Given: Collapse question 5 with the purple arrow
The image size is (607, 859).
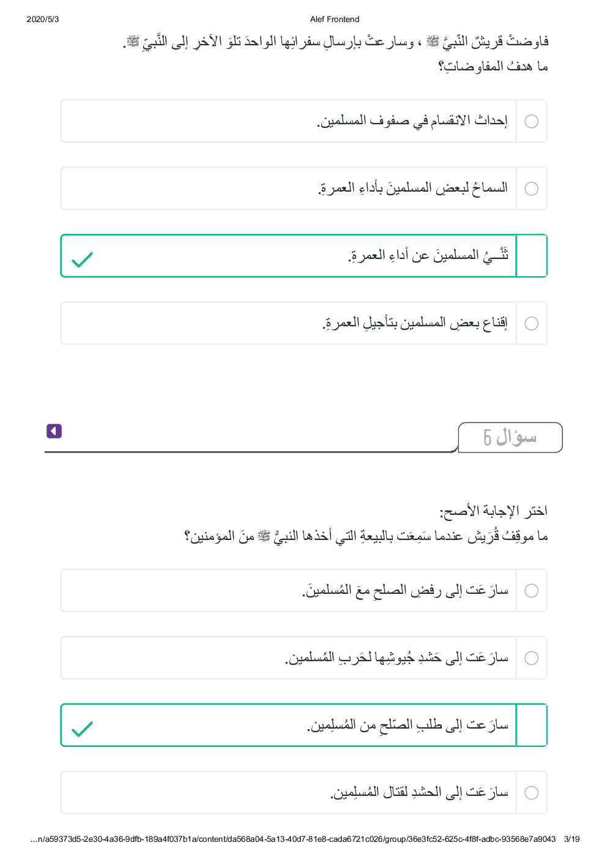Looking at the screenshot, I should point(54,431).
